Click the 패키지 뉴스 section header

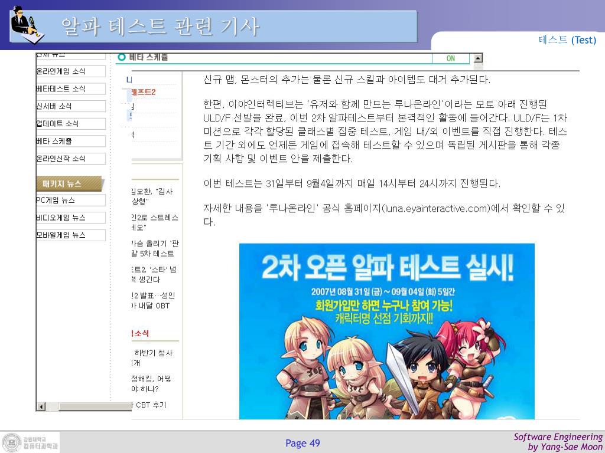70,184
